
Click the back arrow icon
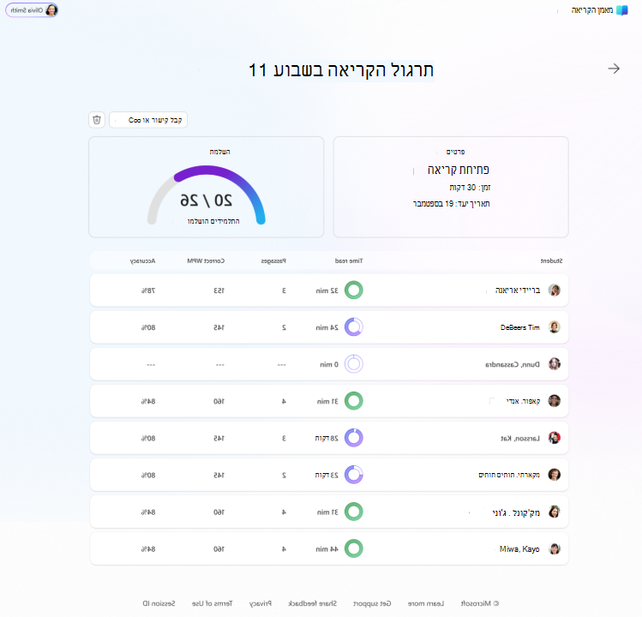pos(614,69)
